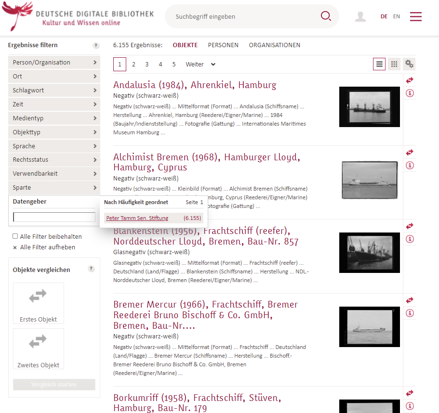Image resolution: width=439 pixels, height=413 pixels.
Task: Expand the Sprache filter
Action: 54,146
